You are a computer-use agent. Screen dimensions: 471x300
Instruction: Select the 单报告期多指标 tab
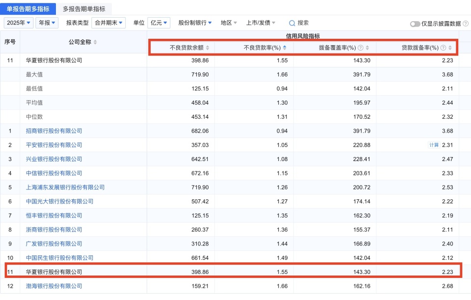pos(28,9)
